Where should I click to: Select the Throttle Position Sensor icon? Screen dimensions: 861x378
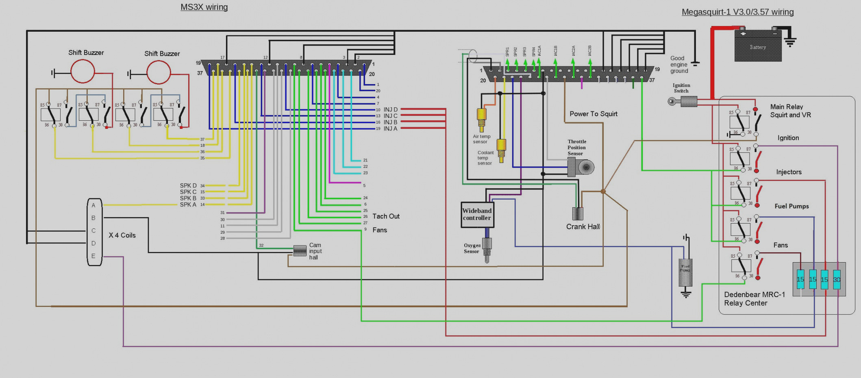tap(581, 167)
